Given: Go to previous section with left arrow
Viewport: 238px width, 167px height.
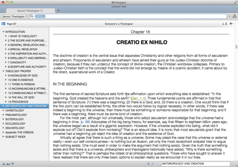Looking at the screenshot, I should (x=148, y=163).
